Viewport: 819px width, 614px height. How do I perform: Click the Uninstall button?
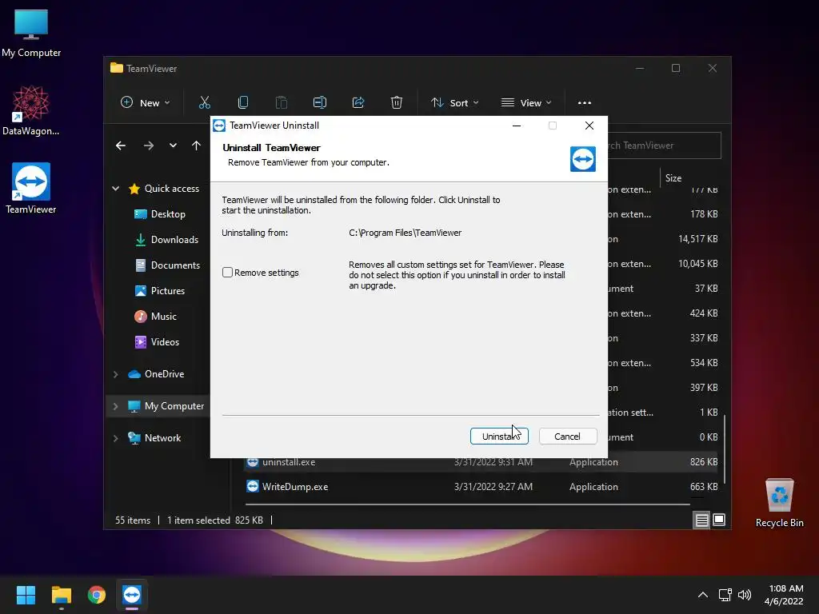[x=499, y=436]
